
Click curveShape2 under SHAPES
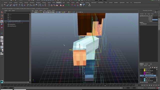(143, 24)
